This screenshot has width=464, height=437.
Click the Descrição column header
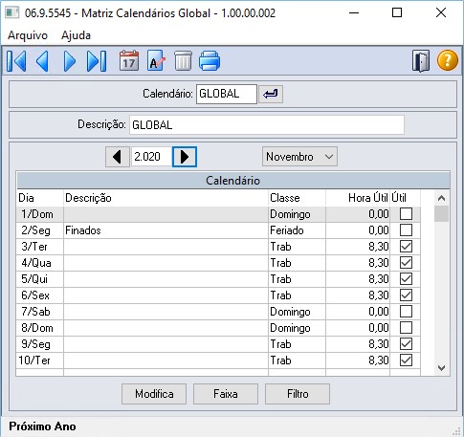(x=166, y=198)
